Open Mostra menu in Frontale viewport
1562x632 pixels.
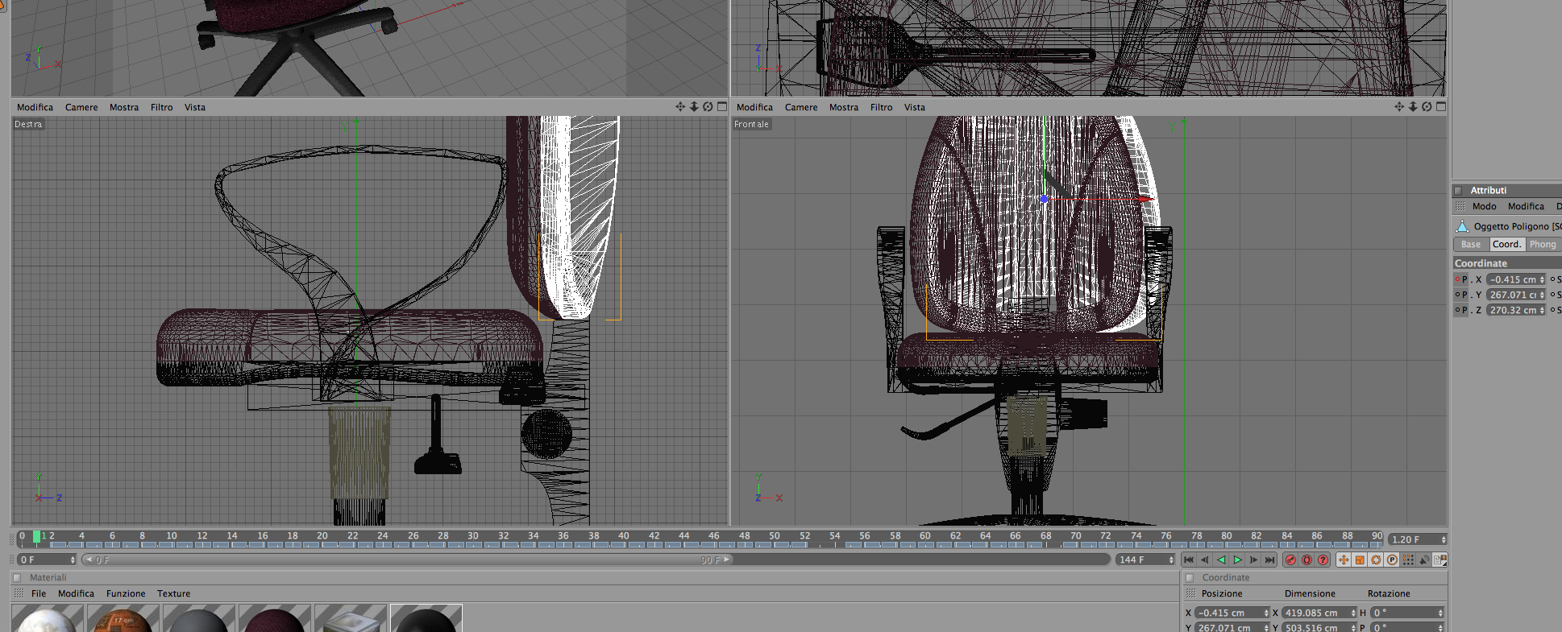pos(844,107)
